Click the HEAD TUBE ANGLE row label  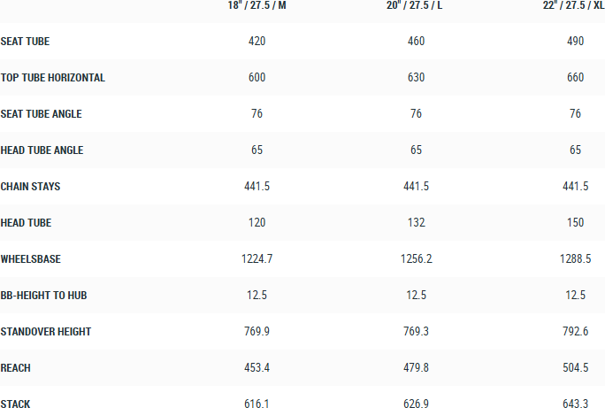point(42,150)
